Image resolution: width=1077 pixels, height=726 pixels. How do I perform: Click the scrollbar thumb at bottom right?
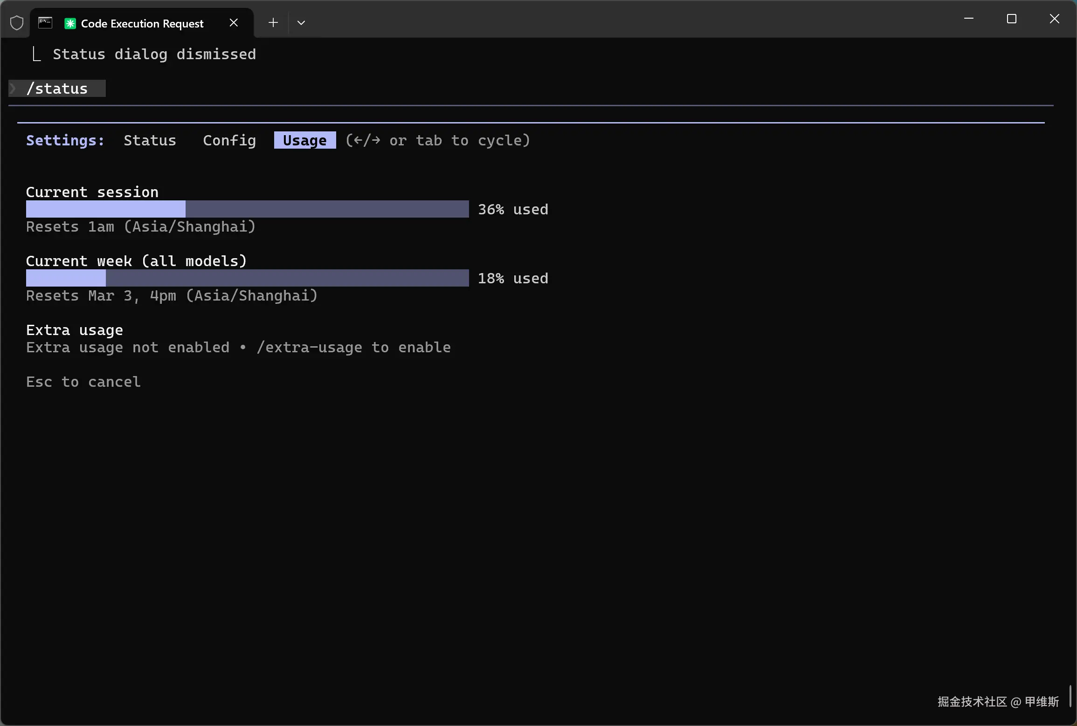click(1070, 696)
